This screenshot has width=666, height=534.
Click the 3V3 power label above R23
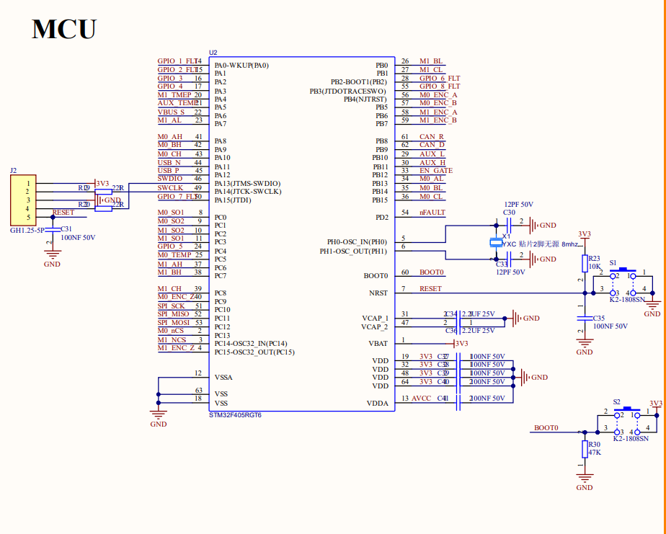click(585, 234)
